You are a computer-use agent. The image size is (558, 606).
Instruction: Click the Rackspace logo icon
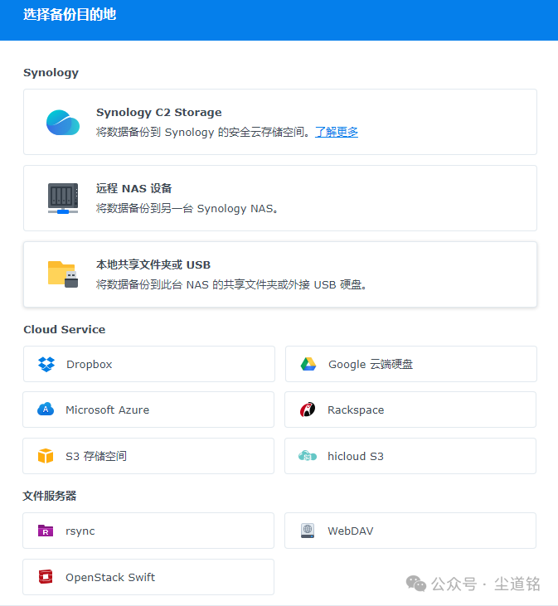(x=308, y=410)
